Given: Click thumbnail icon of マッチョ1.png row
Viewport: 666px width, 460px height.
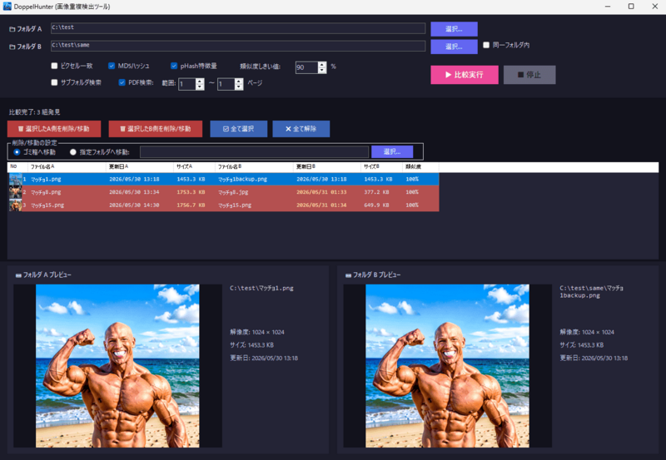Looking at the screenshot, I should (x=15, y=179).
